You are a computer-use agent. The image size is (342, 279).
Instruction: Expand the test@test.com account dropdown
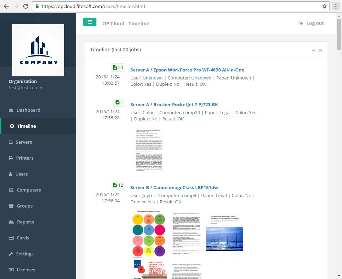(25, 88)
